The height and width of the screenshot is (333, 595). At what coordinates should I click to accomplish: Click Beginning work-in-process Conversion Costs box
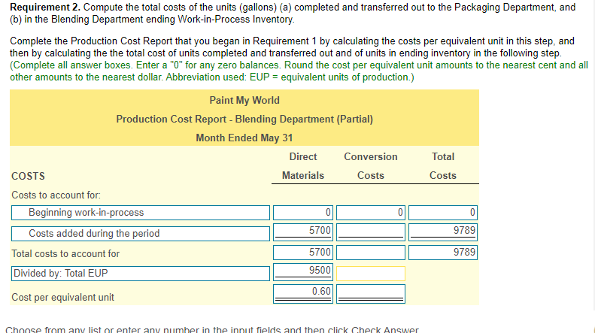(371, 213)
